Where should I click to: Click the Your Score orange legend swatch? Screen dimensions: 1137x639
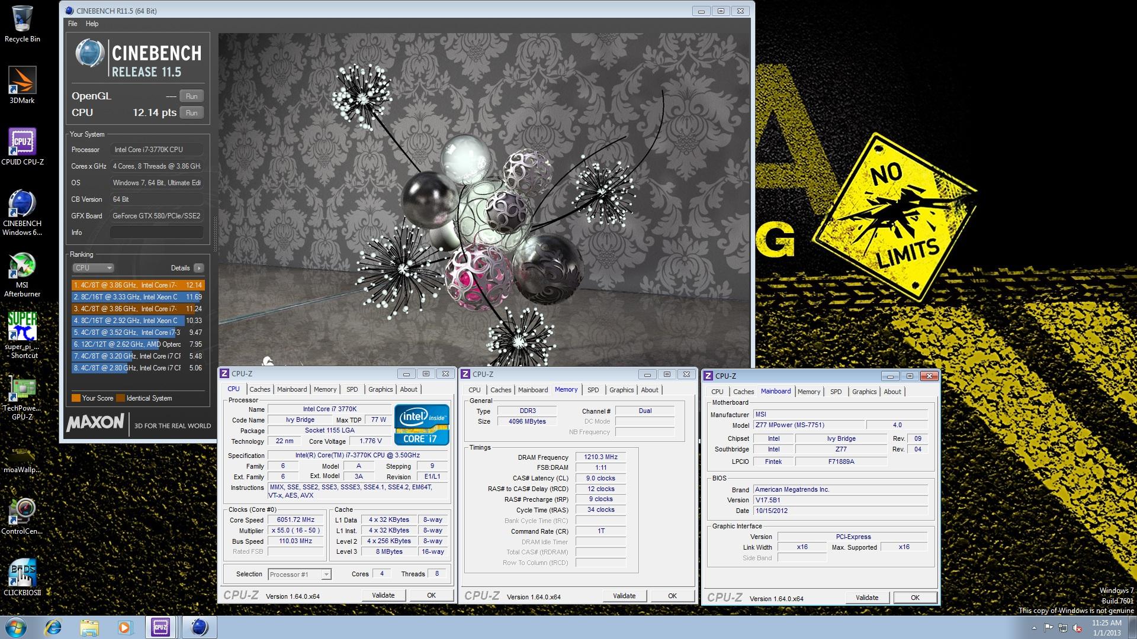pyautogui.click(x=76, y=398)
